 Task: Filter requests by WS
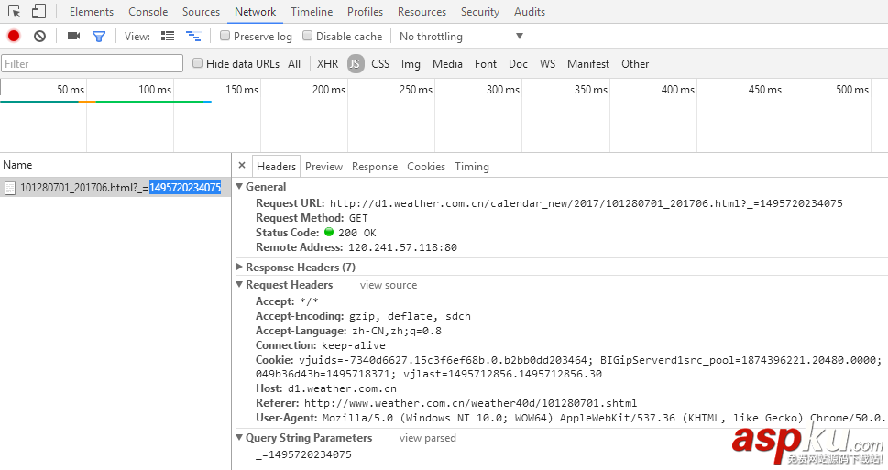click(548, 64)
